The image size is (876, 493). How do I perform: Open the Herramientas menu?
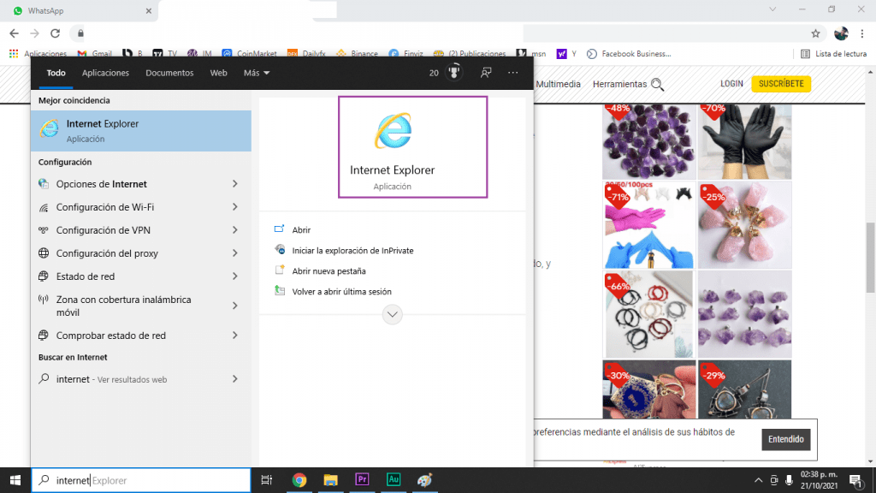tap(619, 85)
